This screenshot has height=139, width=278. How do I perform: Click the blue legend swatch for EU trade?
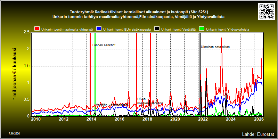[x=99, y=29]
